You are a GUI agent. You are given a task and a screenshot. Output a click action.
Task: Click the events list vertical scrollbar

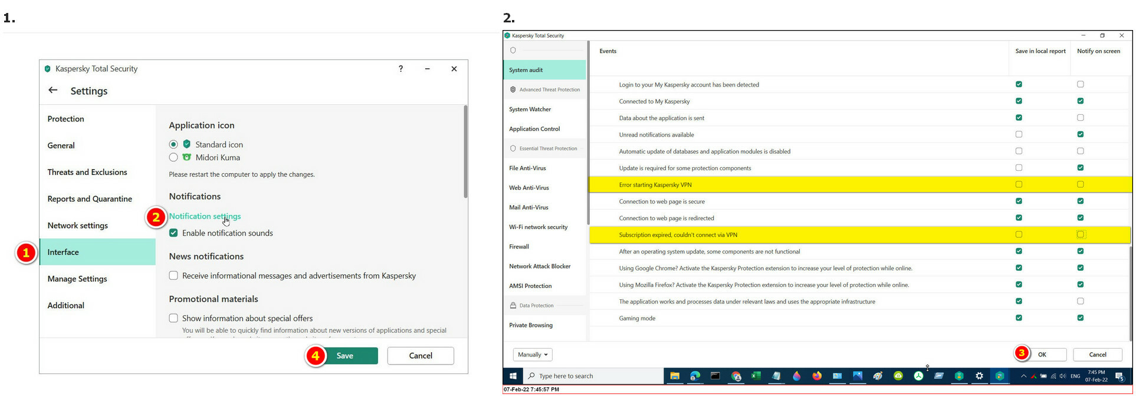click(1131, 293)
